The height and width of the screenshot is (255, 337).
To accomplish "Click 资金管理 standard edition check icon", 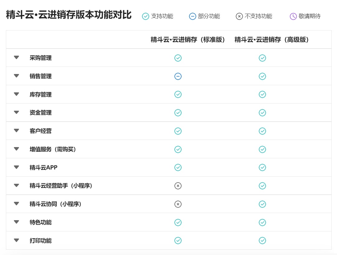I will [178, 113].
